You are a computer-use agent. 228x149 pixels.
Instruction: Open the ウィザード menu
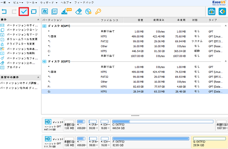[49, 3]
